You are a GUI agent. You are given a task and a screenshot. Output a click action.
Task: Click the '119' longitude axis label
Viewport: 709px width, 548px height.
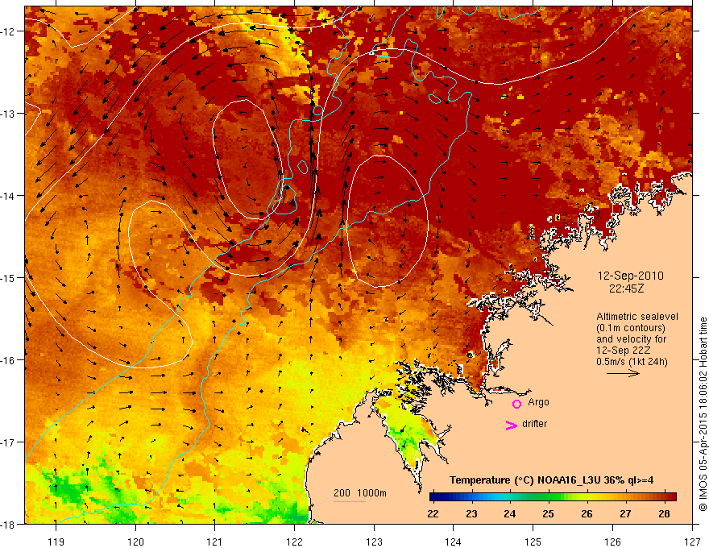(56, 542)
